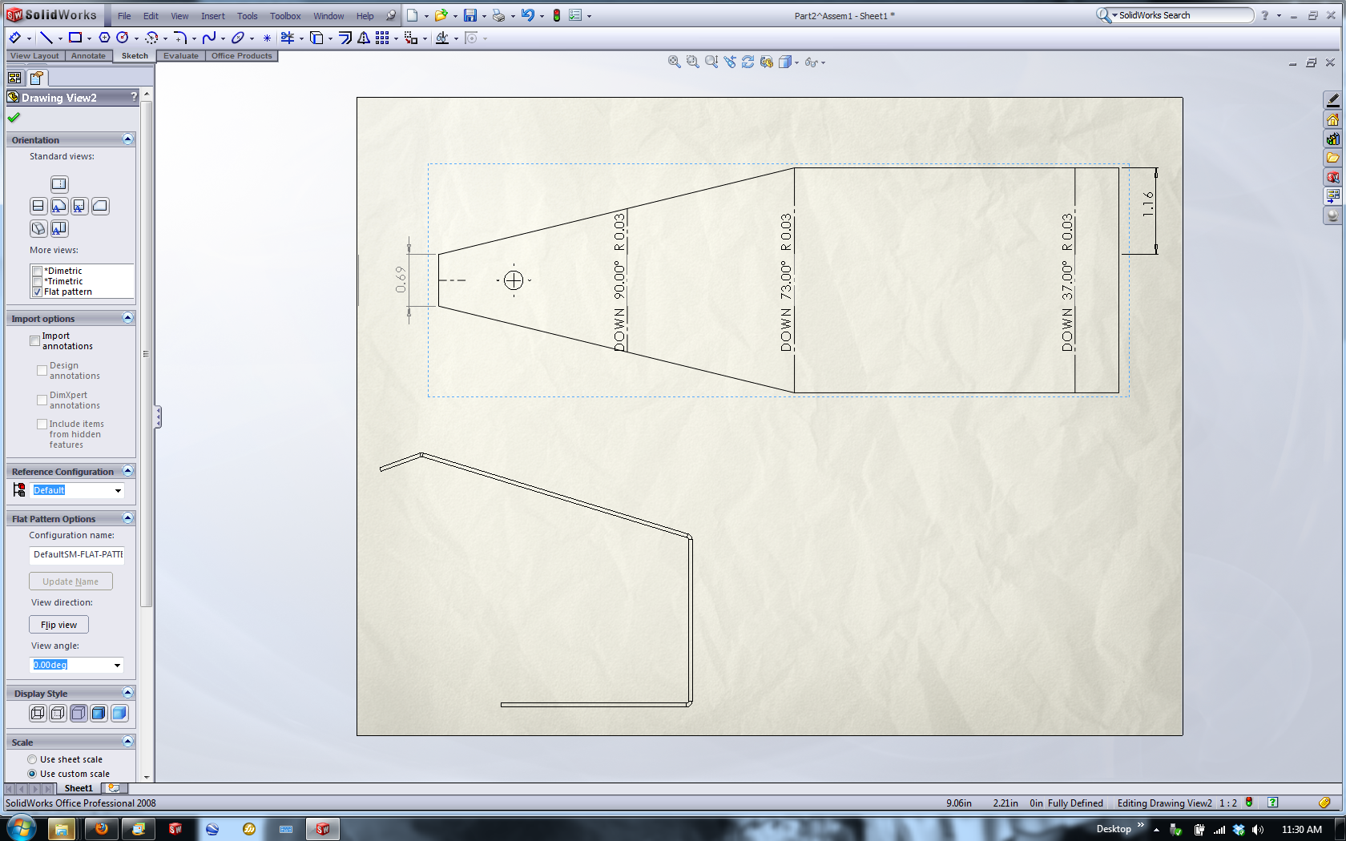This screenshot has width=1346, height=841.
Task: Switch to the FeatureManager design tree tab
Action: pos(14,78)
